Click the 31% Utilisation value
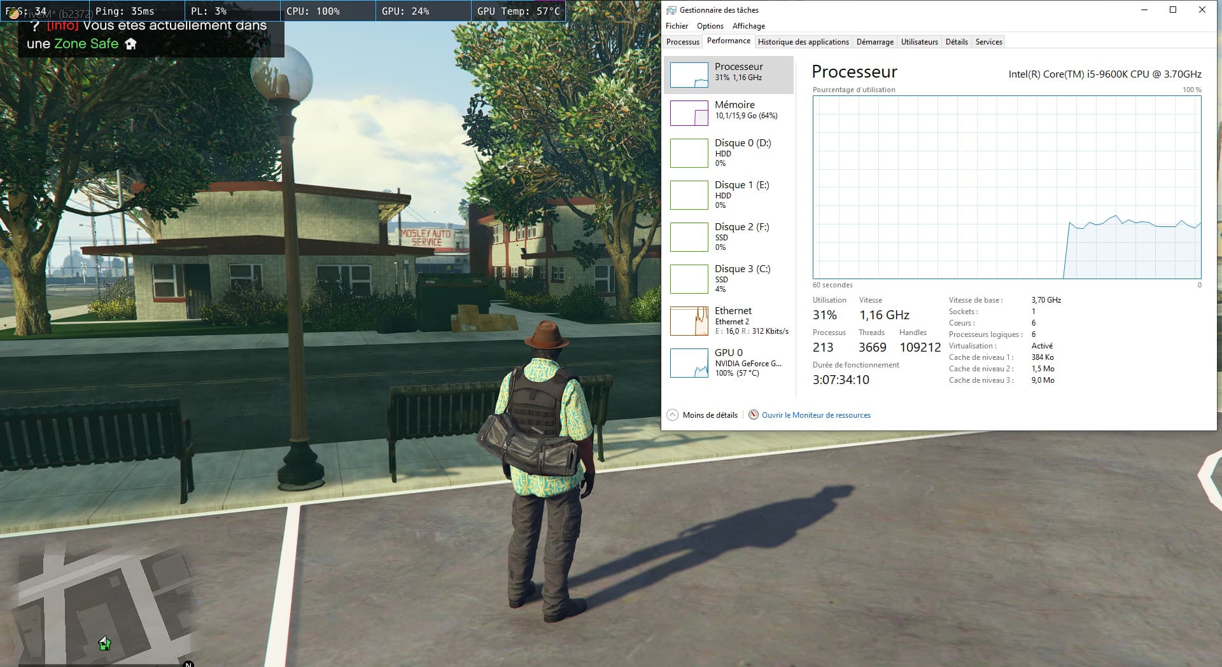Screen dimensions: 1222x667 tap(824, 315)
